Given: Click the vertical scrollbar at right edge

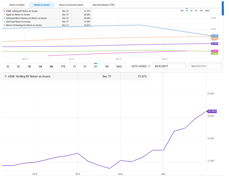Looking at the screenshot, I should point(223,8).
